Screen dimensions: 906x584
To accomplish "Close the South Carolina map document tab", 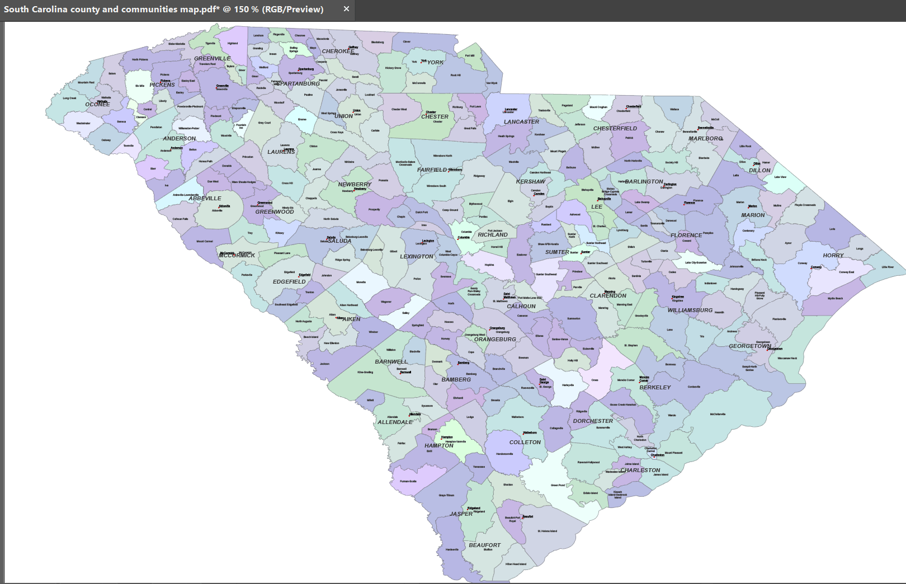I will point(346,9).
